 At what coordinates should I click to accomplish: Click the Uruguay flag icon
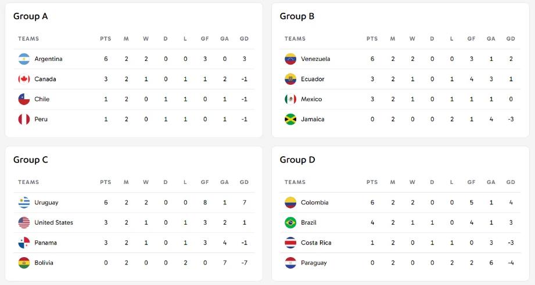(24, 203)
